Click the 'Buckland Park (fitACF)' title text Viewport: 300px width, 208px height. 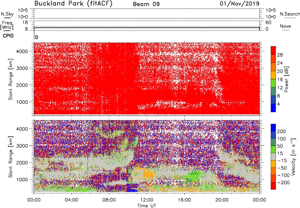(x=73, y=4)
